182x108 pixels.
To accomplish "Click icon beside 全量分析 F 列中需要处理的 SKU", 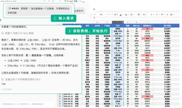I will point(2,79).
